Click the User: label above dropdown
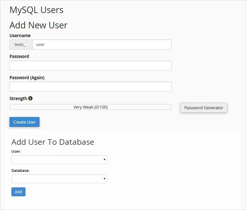Screen dimensions: 246x210 pos(16,151)
